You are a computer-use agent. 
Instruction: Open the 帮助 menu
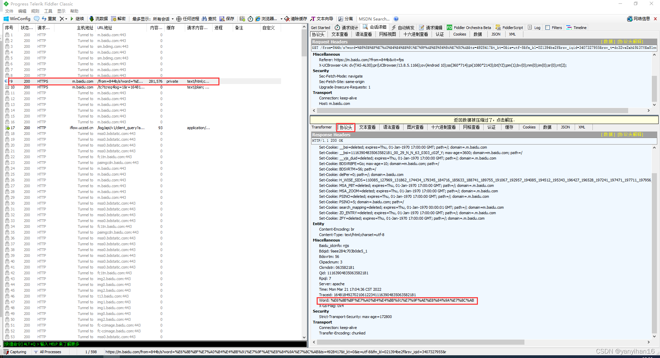tap(74, 11)
